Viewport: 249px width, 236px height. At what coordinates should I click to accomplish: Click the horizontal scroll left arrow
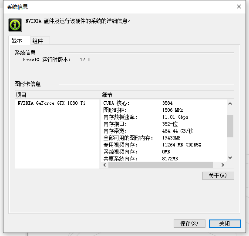point(104,165)
